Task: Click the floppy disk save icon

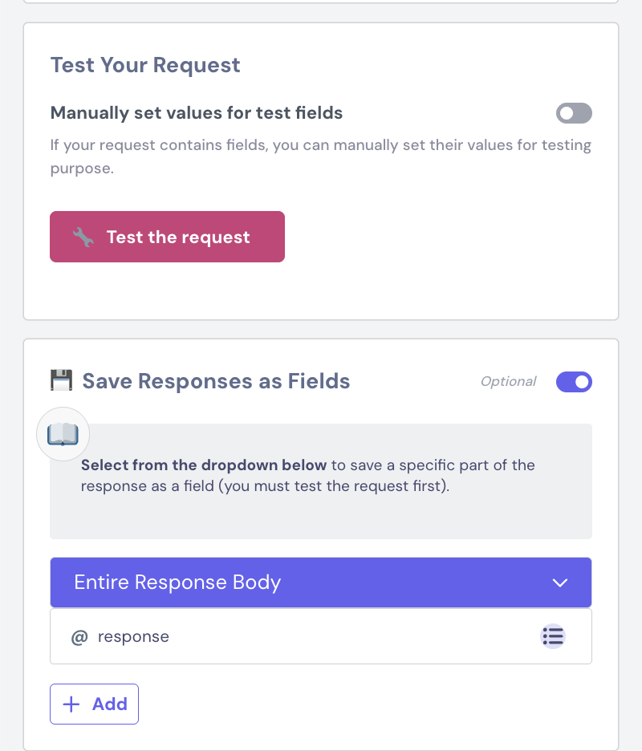Action: (x=62, y=380)
